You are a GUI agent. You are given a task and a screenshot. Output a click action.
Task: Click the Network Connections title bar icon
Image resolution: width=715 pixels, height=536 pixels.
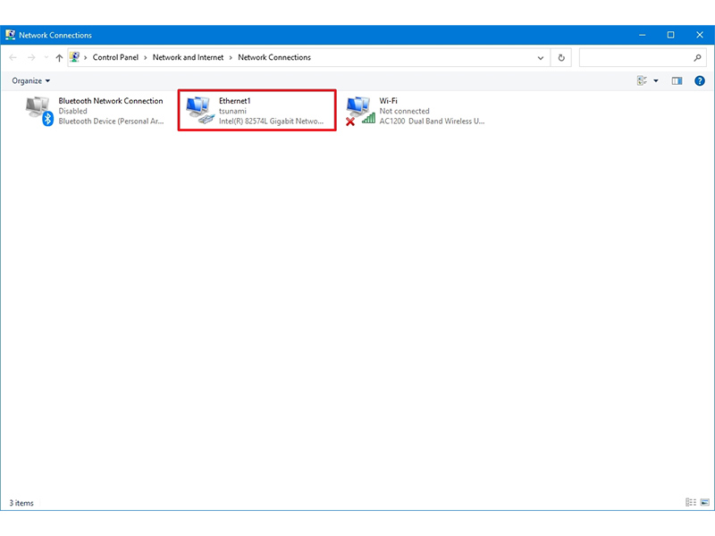(10, 35)
